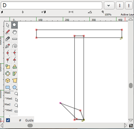Screen dimensions: 134x129
Task: Select the Knife cutting tool
Action: pos(8,39)
